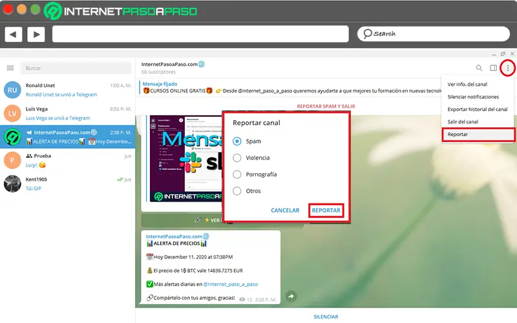The width and height of the screenshot is (517, 323).
Task: Click browser forward arrow button
Action: pos(36,34)
